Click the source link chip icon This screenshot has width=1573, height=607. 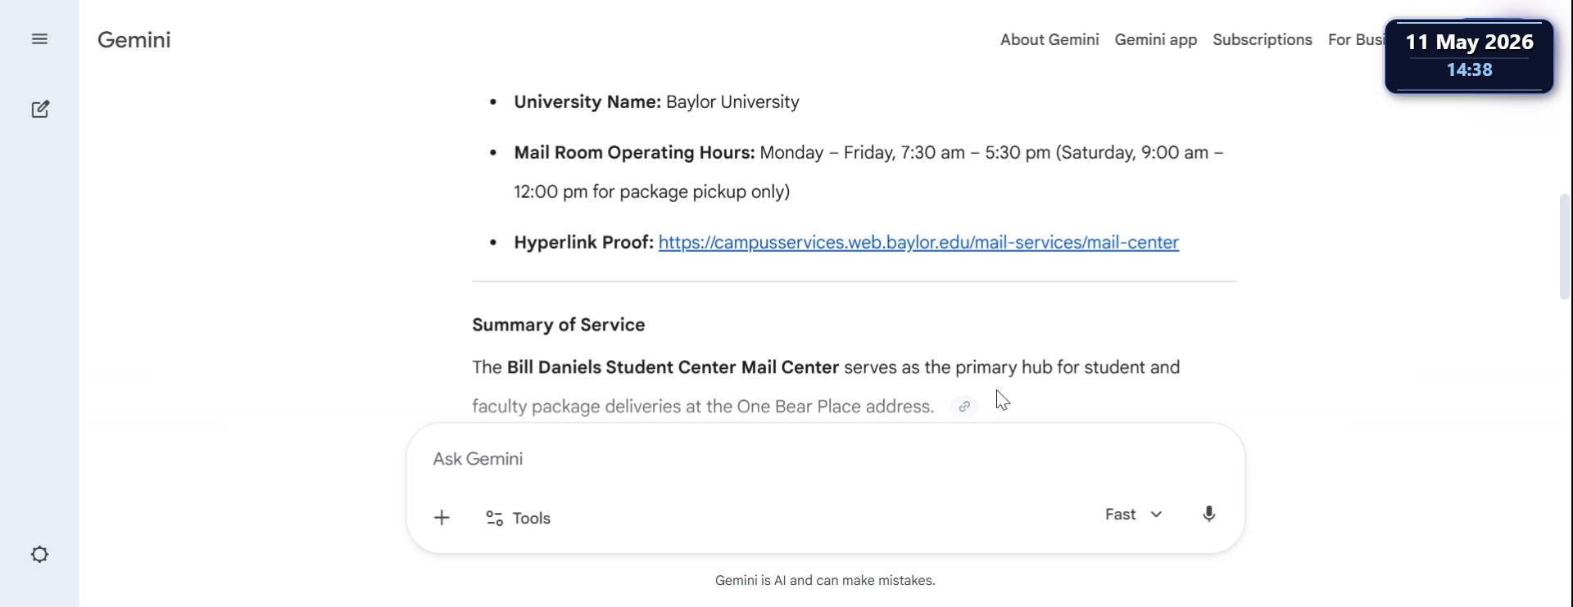coord(964,407)
